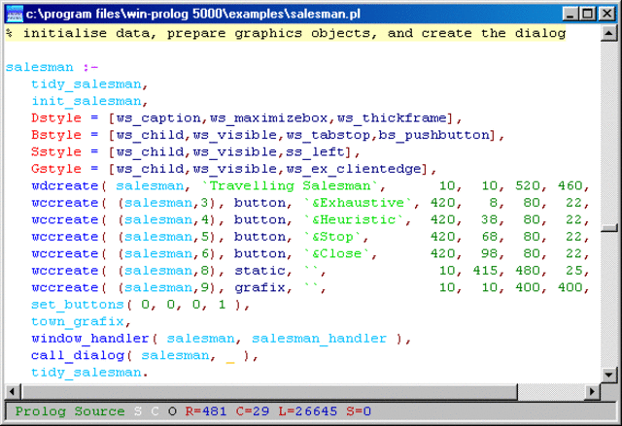622x426 pixels.
Task: Click the number 520 in the wdcreate line
Action: point(528,185)
